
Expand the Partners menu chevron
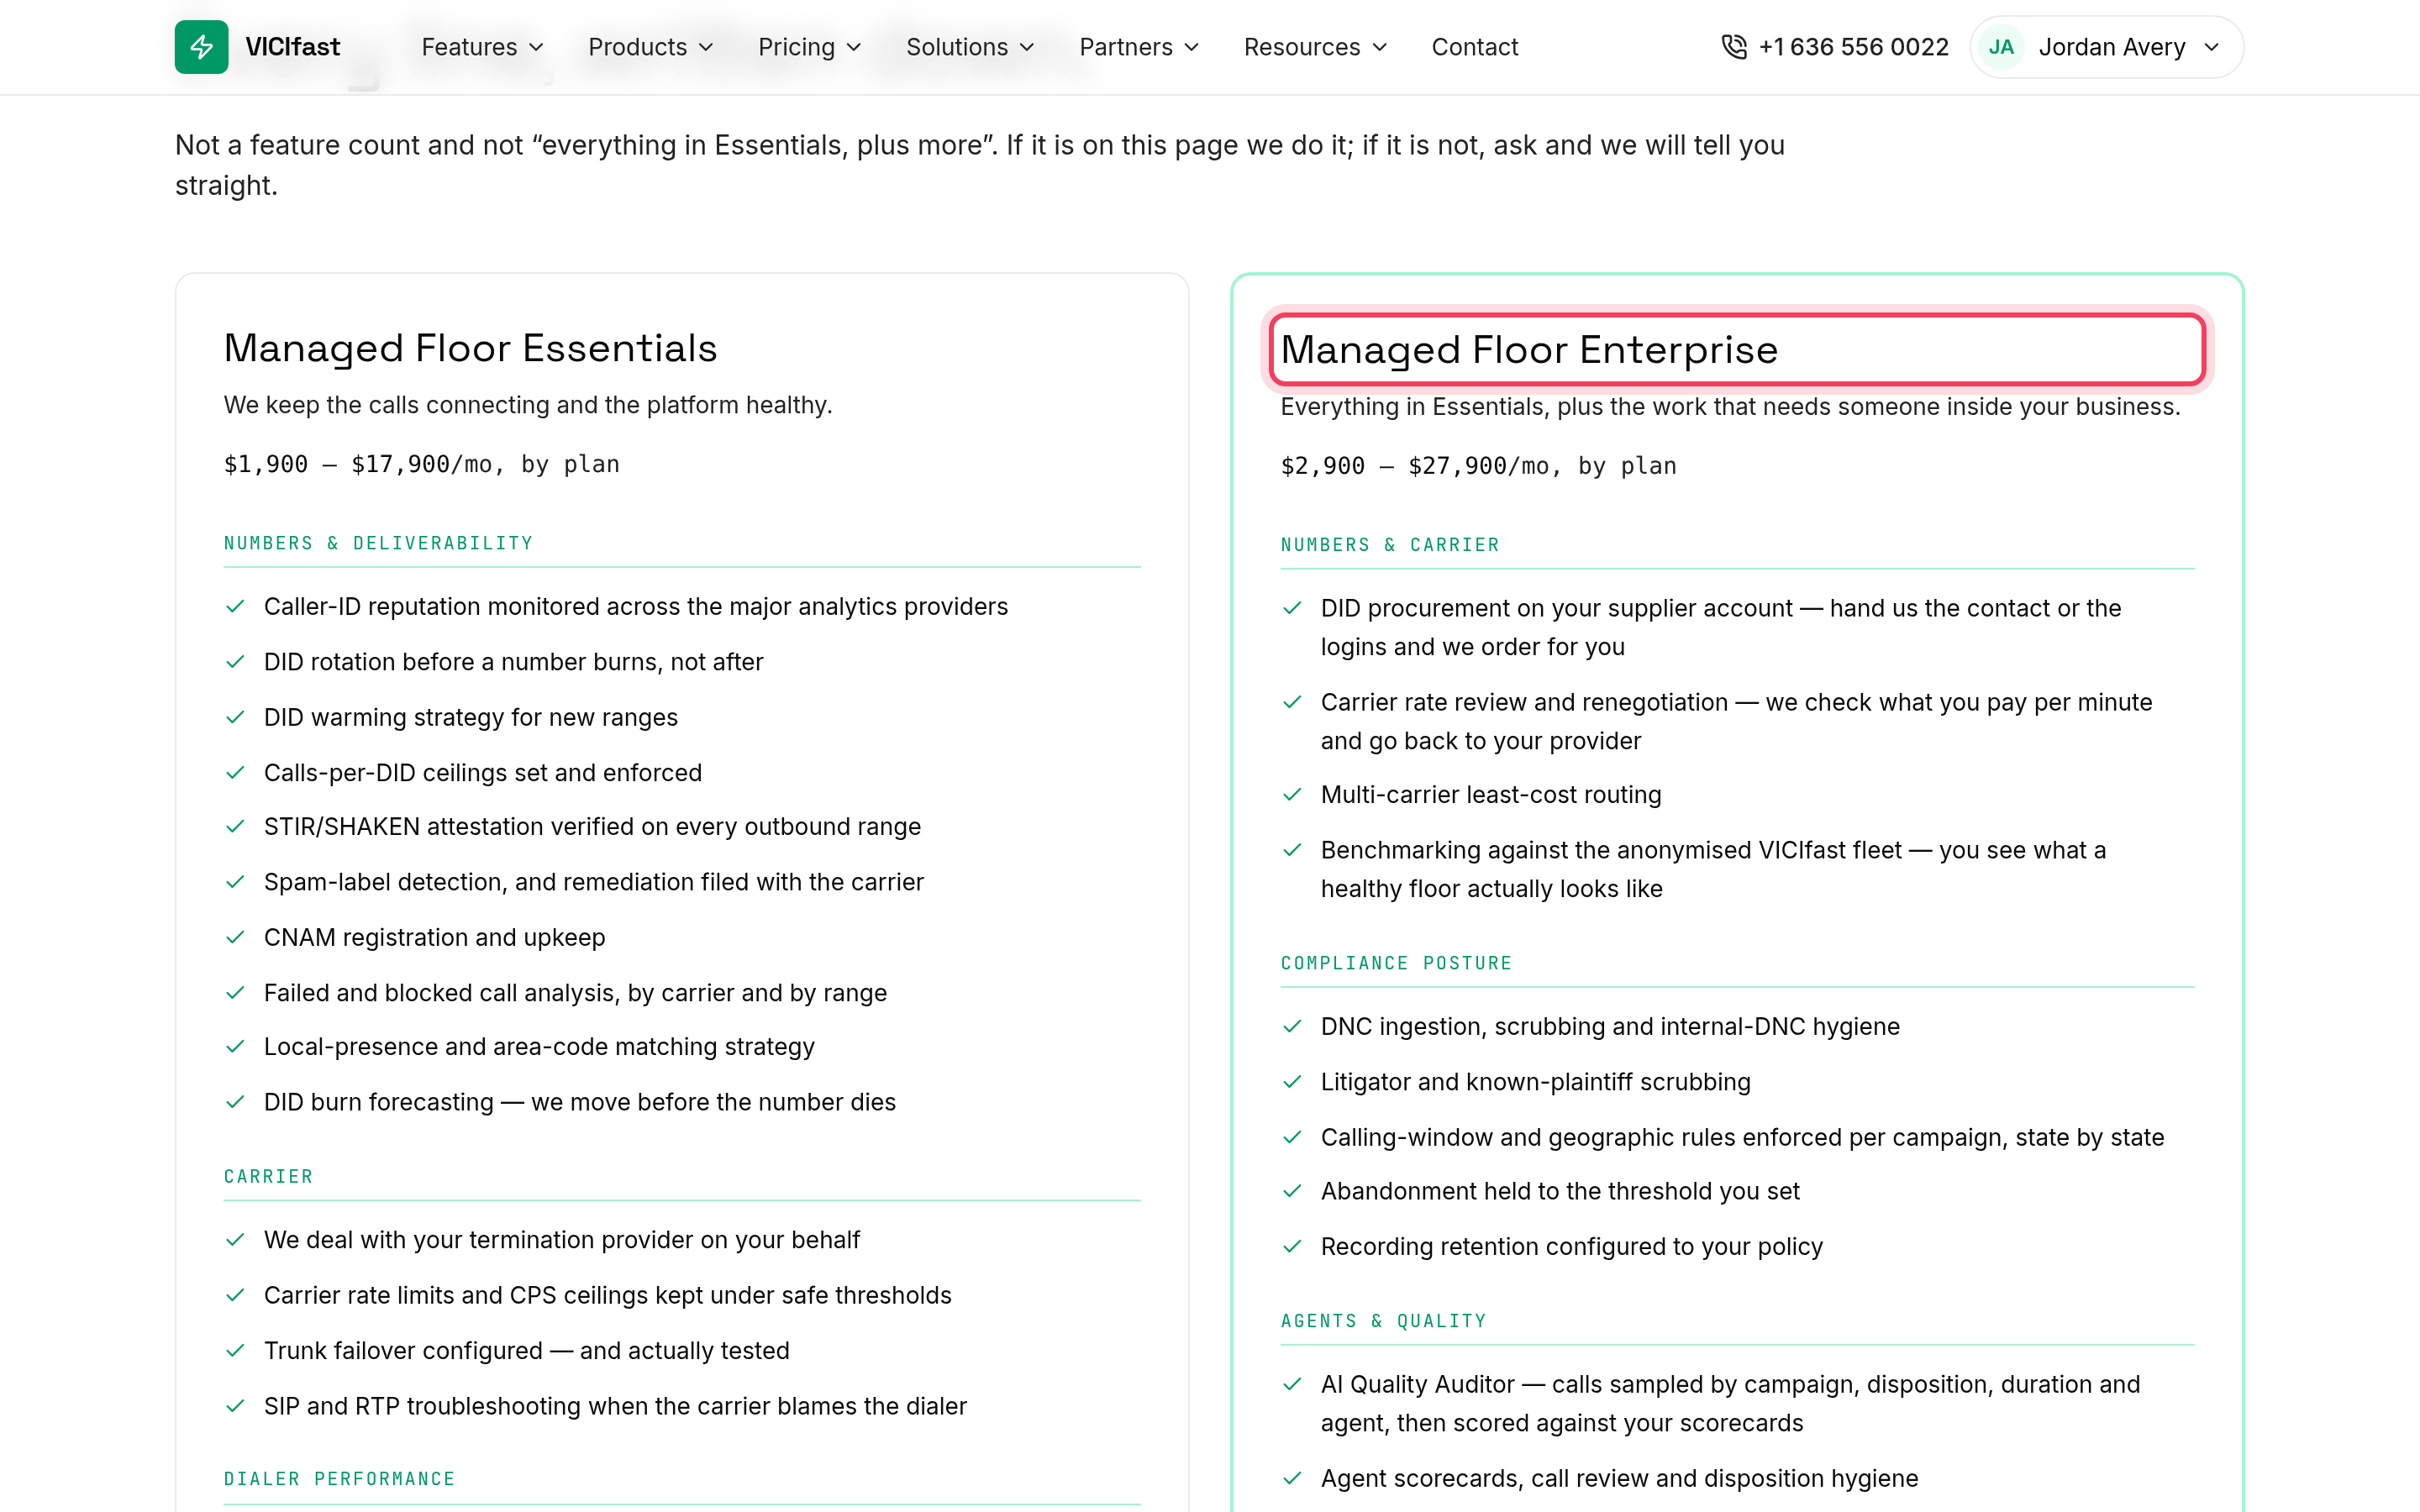point(1192,47)
